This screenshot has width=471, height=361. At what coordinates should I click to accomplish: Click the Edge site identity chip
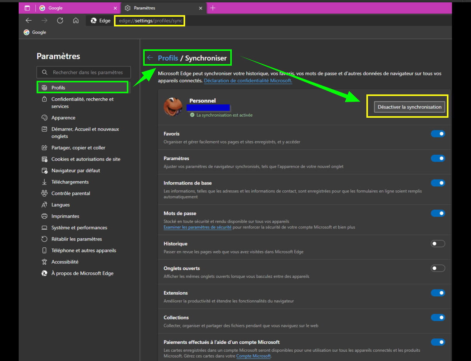[x=100, y=21]
